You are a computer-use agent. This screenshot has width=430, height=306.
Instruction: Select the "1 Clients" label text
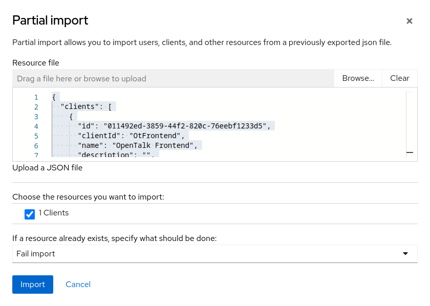point(54,213)
